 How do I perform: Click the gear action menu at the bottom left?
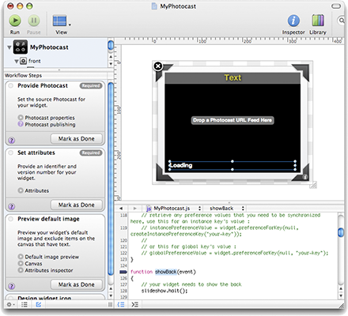pyautogui.click(x=10, y=304)
